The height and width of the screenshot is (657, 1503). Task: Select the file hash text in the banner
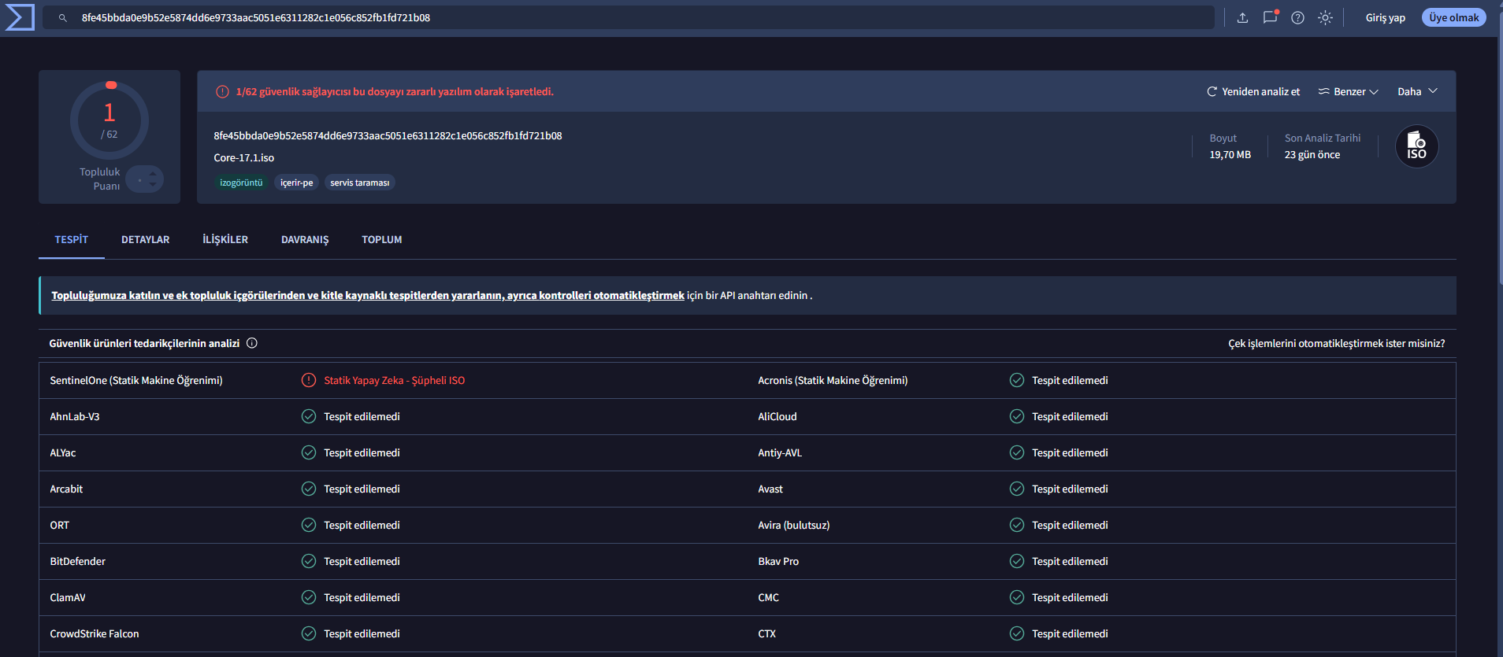(388, 135)
